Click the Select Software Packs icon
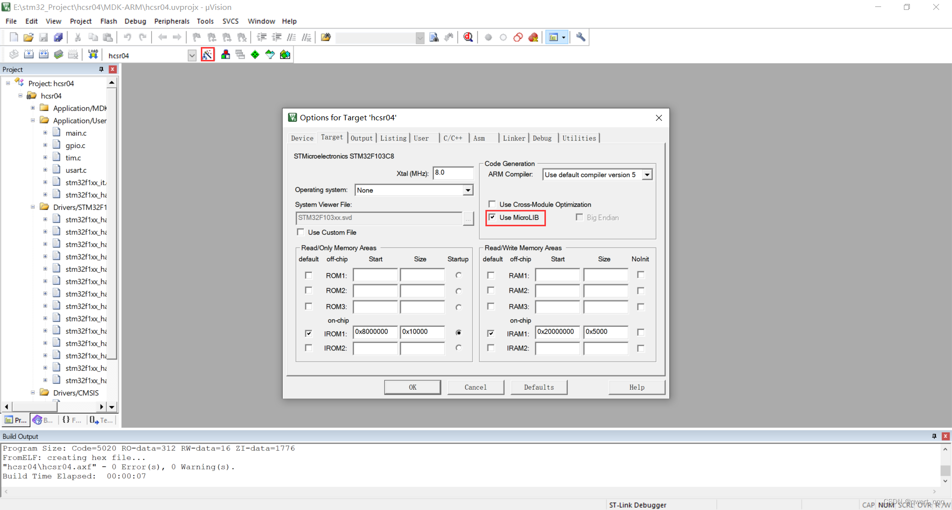952x510 pixels. pos(270,54)
